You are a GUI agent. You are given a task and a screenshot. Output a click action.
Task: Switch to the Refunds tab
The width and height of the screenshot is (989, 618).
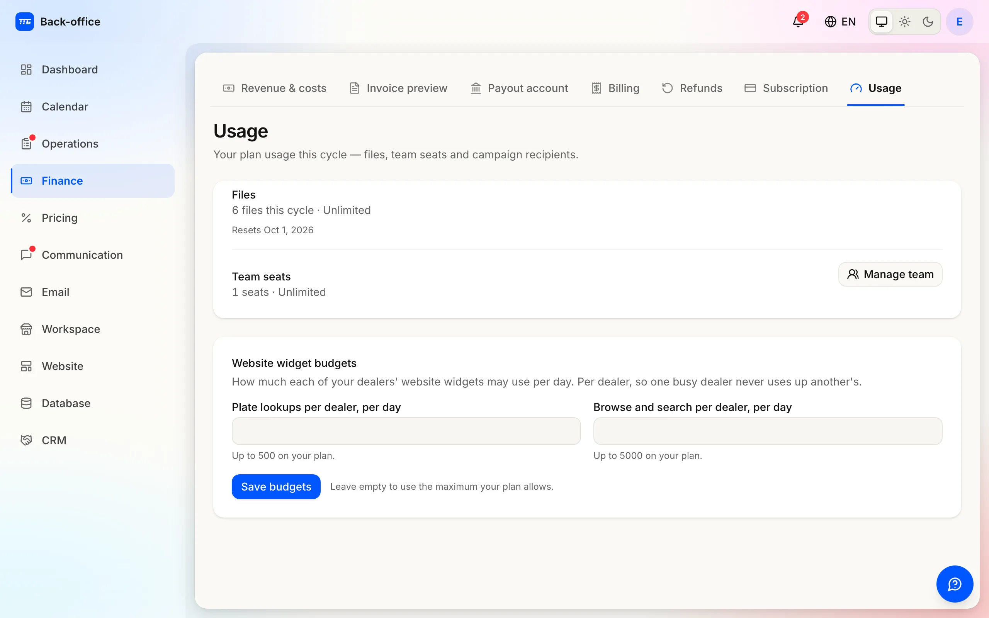[692, 88]
